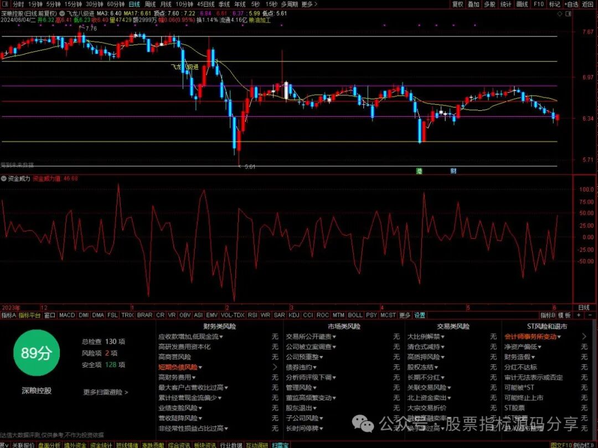Click the 图文F10 button at bottom right
The width and height of the screenshot is (598, 448).
(x=562, y=445)
